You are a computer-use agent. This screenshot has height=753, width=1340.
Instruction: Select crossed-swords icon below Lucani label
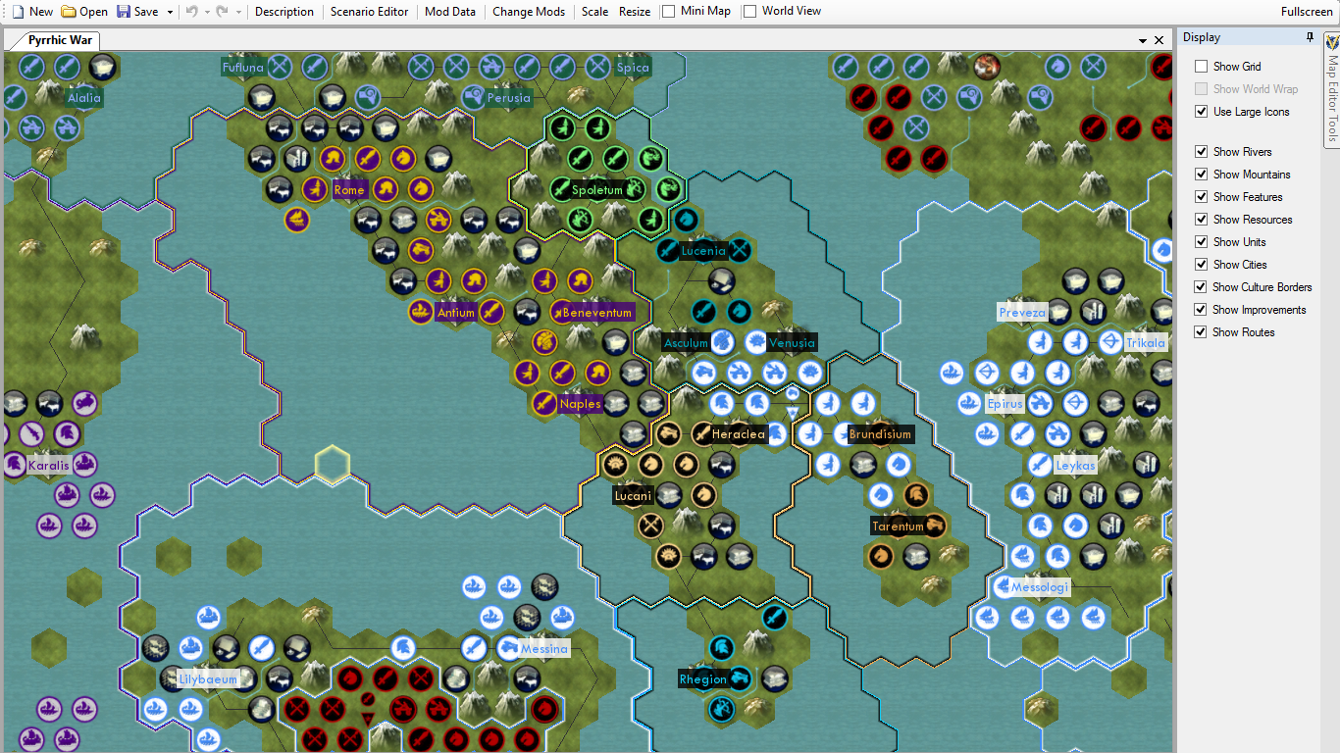click(650, 526)
